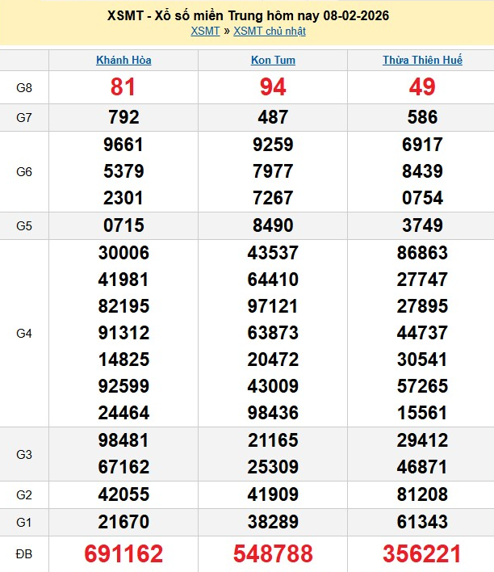Click Thừa Thiên Huế G8 result 49
494x572 pixels.
422,87
